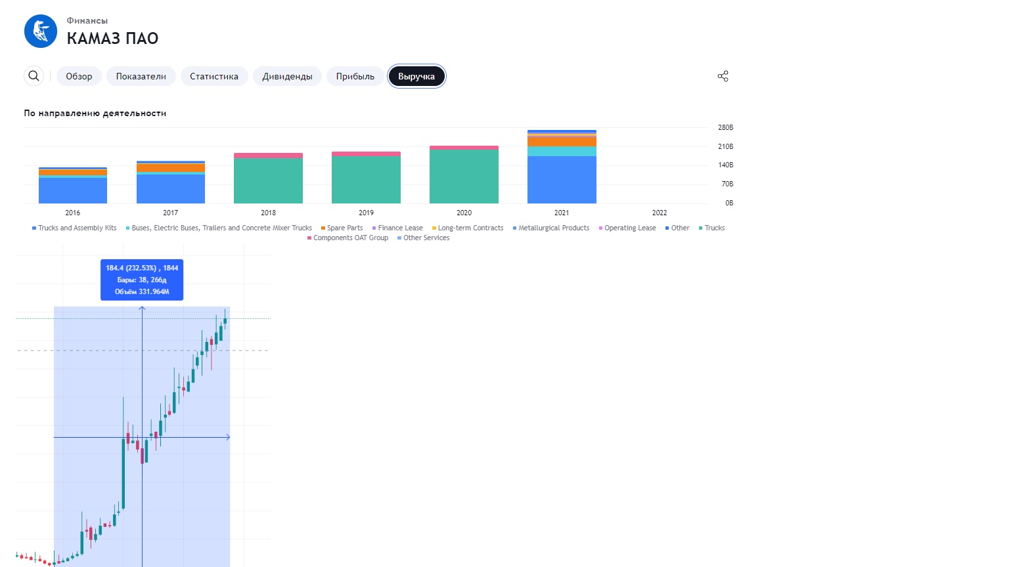Click the По направлению деятельности heading
1009x567 pixels.
pyautogui.click(x=95, y=113)
